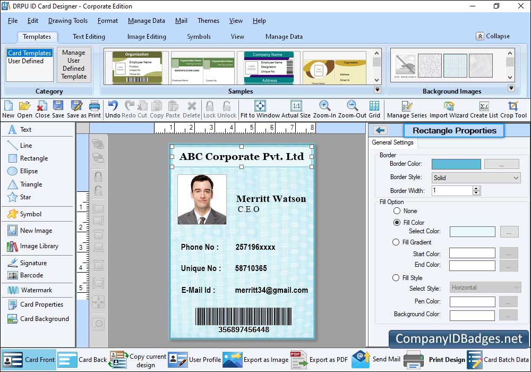Choose the Ellipse shape tool

click(23, 171)
